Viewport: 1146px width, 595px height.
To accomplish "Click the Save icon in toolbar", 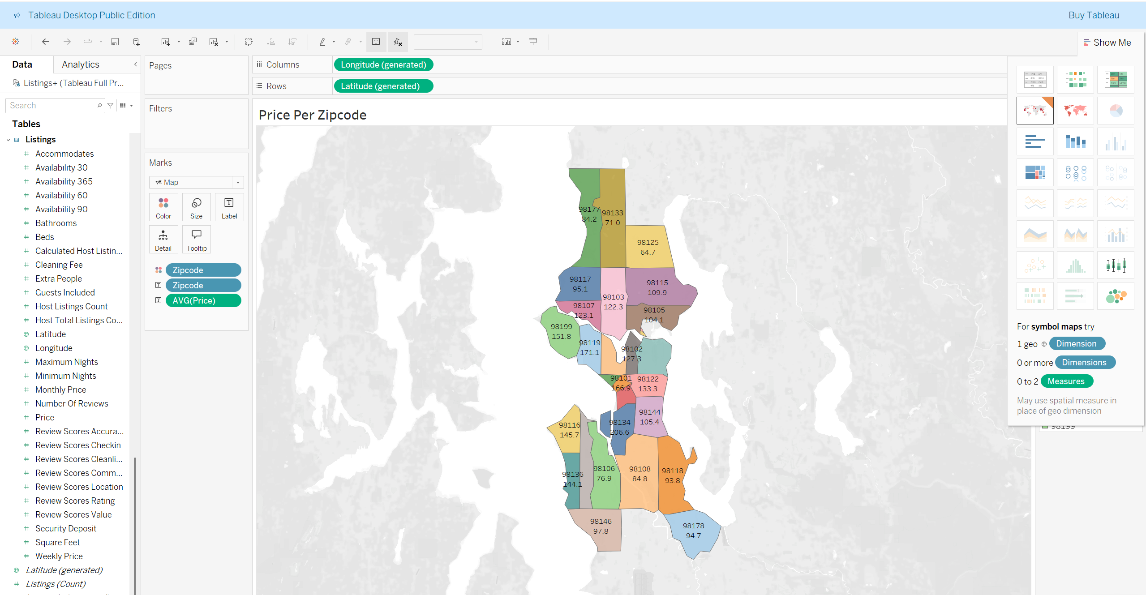I will pos(115,42).
